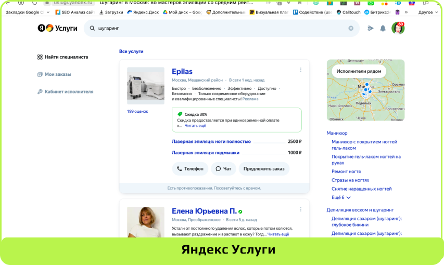
Task: Open the Epilas equipment thumbnail
Action: click(146, 86)
